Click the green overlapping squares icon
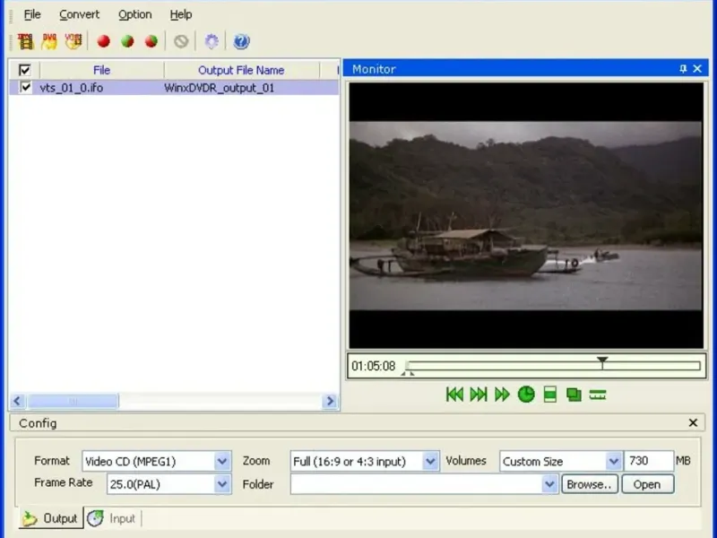Image resolution: width=717 pixels, height=538 pixels. 574,395
